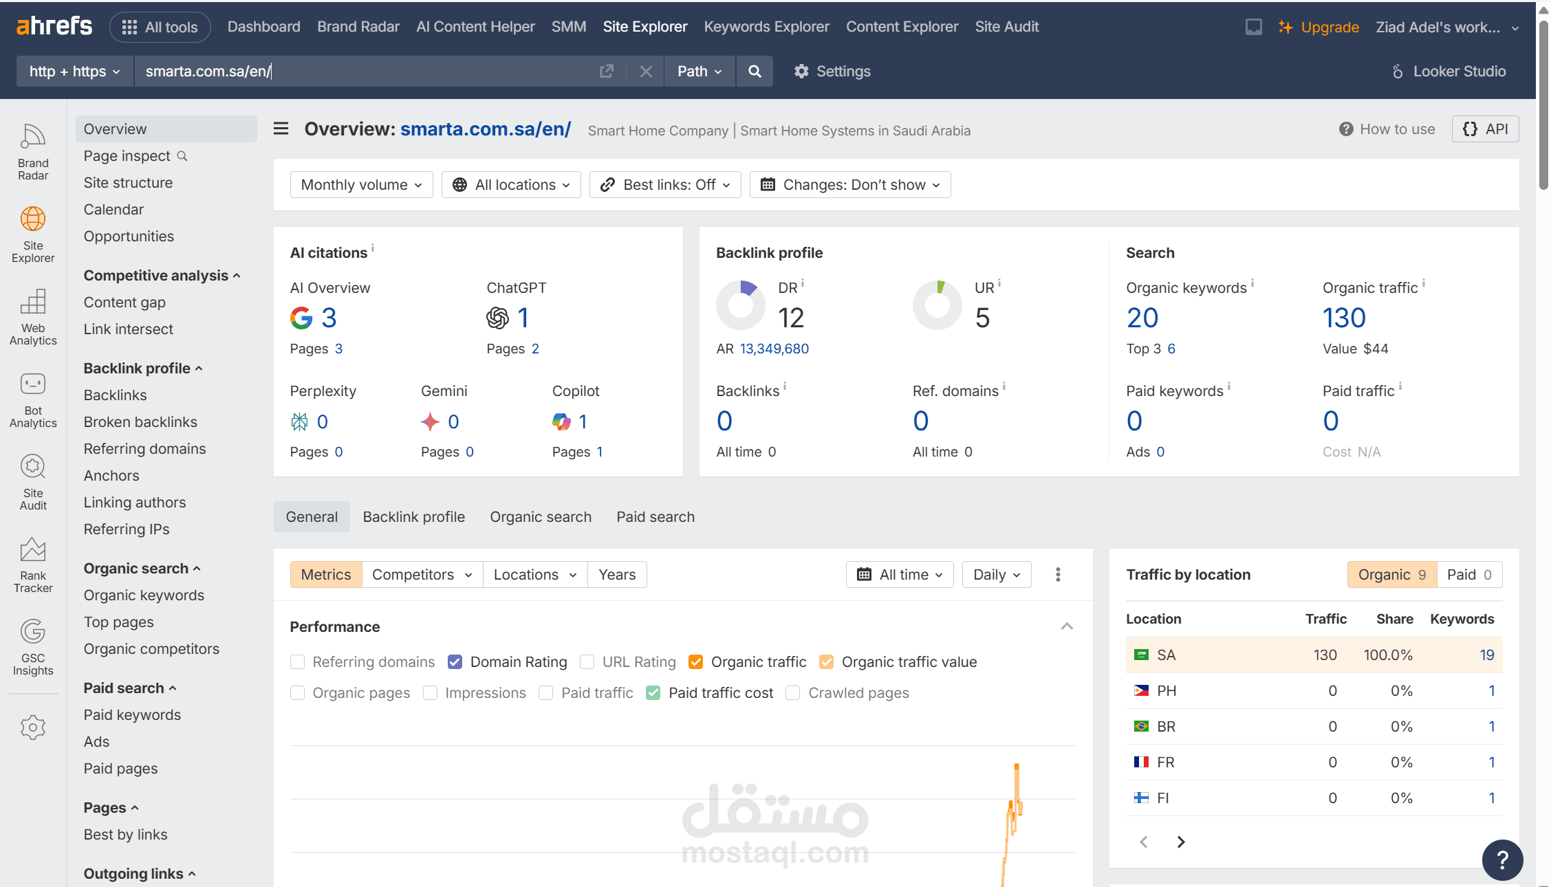Screen dimensions: 1551x887
Task: Open Keywords Explorer in the top menu
Action: point(766,26)
